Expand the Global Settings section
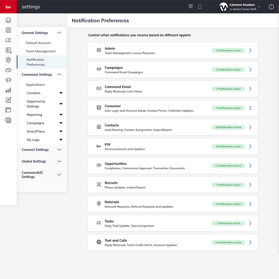This screenshot has height=279, width=279. (x=59, y=161)
